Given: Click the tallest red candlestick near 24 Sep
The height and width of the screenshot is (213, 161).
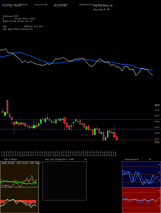Looking at the screenshot, I should pos(7,107).
